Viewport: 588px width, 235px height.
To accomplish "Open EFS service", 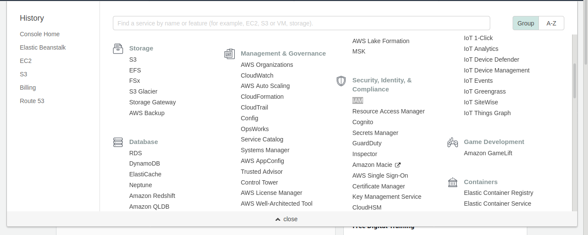I will (x=135, y=70).
